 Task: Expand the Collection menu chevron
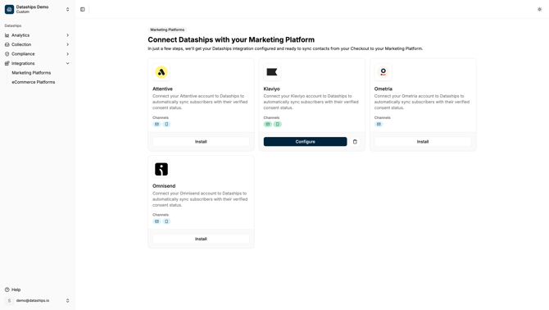tap(67, 44)
